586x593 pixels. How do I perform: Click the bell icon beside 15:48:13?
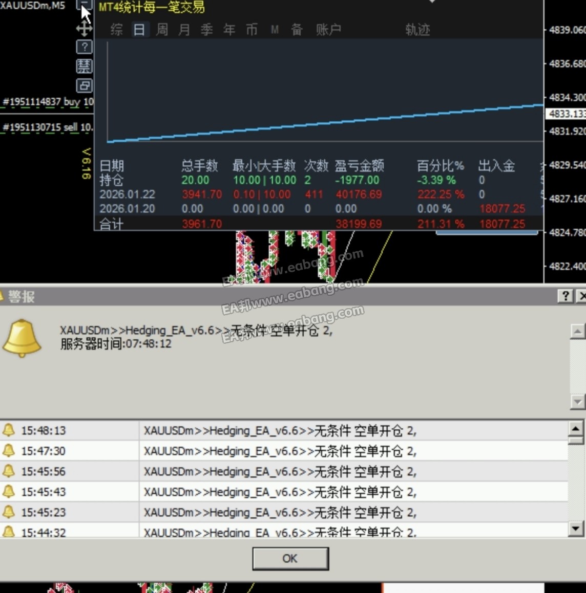(x=9, y=430)
